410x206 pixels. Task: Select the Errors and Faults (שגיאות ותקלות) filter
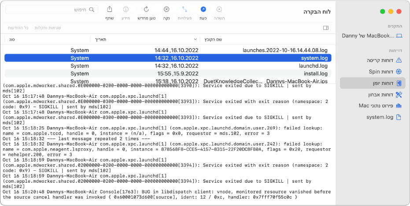coord(48,28)
